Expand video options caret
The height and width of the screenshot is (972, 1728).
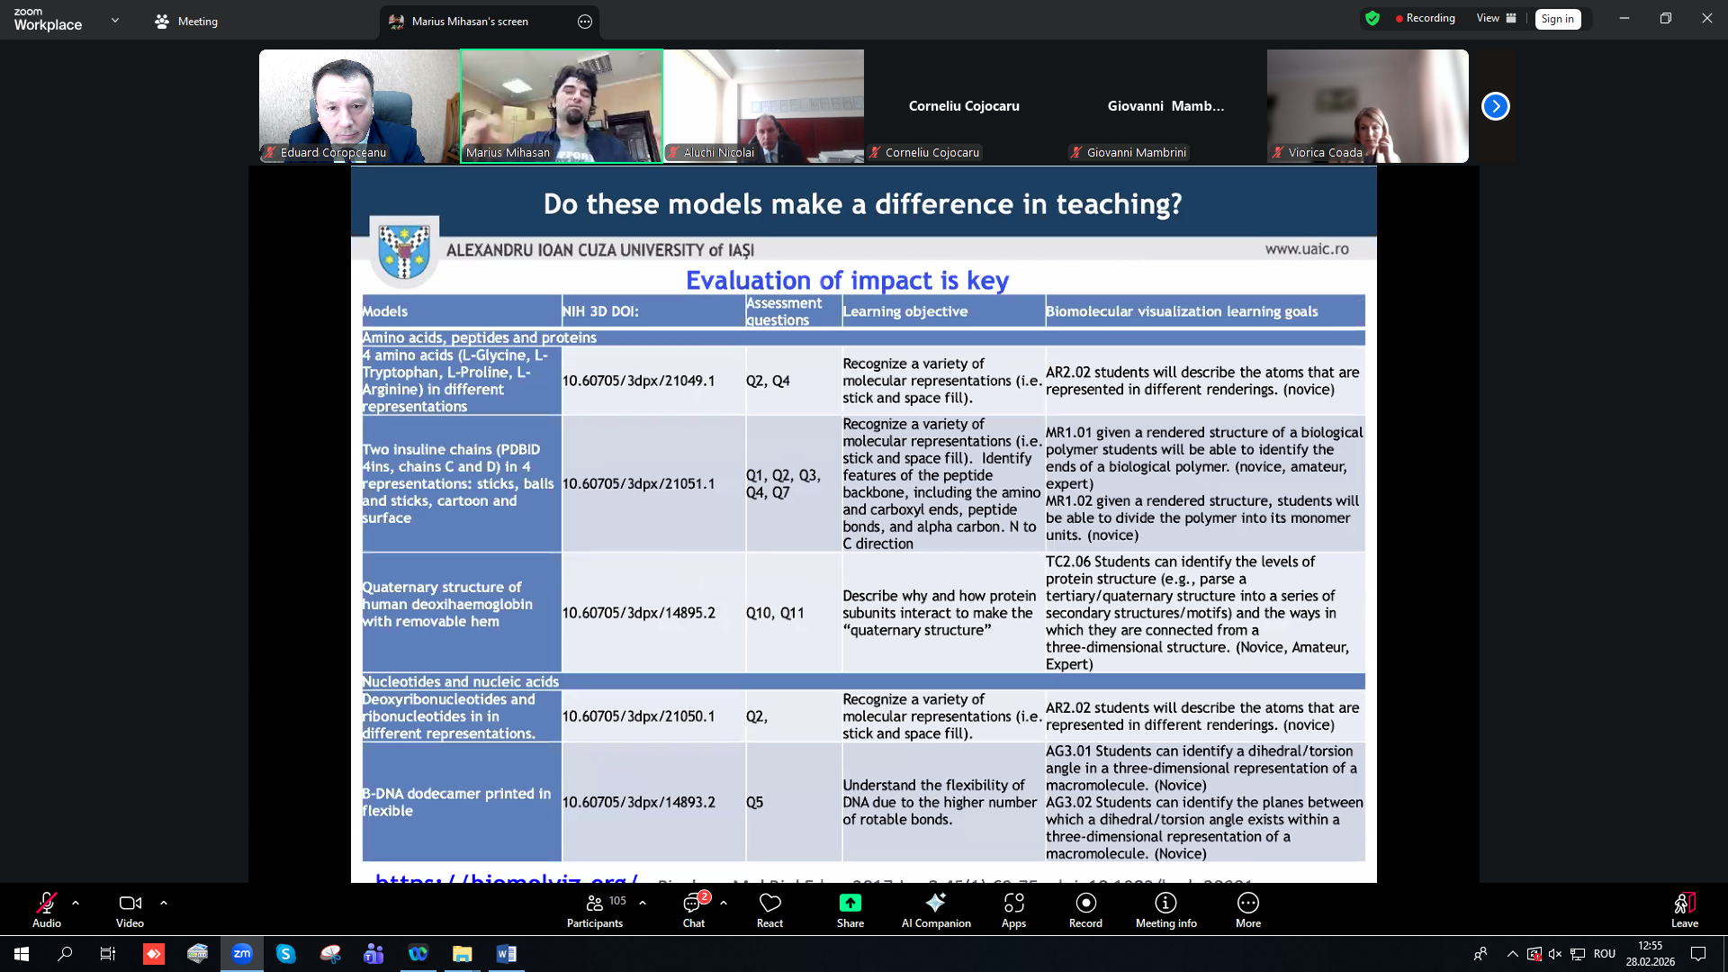[164, 902]
